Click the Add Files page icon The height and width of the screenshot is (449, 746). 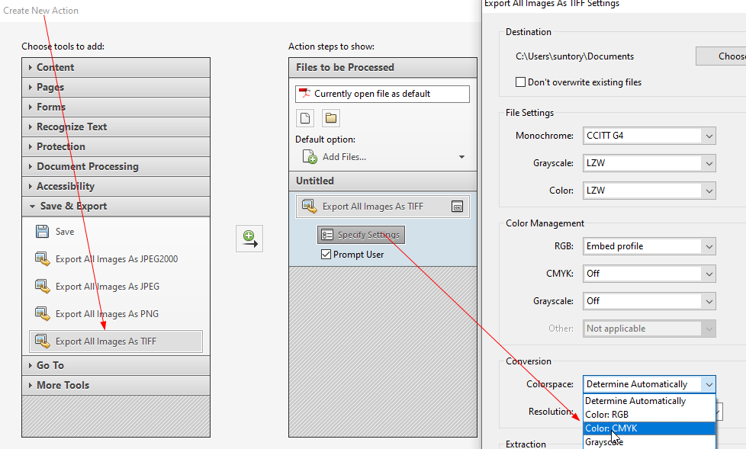[310, 156]
